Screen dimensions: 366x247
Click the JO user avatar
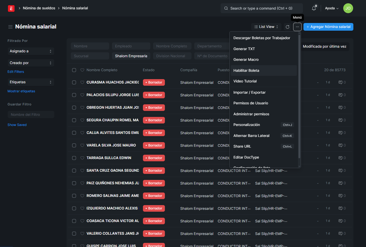[348, 8]
